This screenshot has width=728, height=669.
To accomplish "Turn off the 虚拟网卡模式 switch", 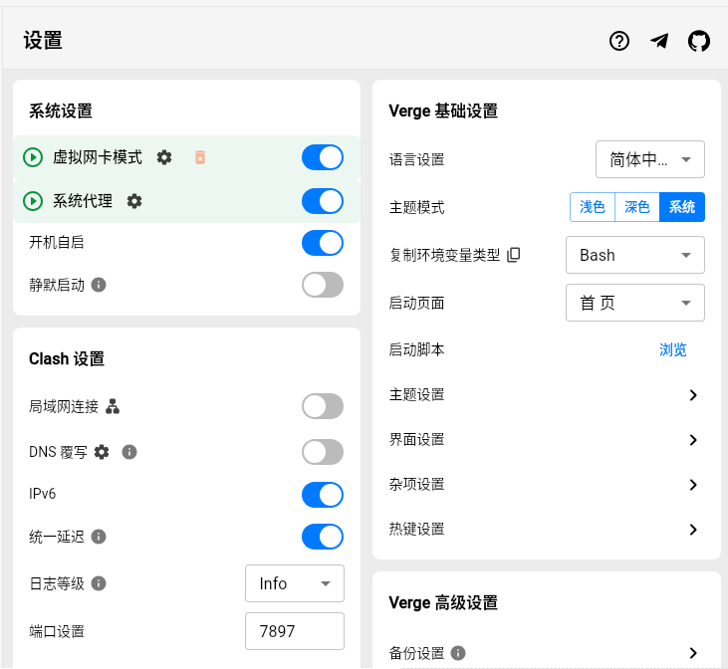I will click(323, 157).
